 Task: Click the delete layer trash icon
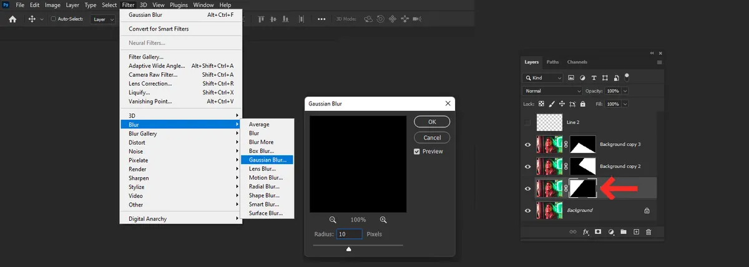(x=648, y=232)
